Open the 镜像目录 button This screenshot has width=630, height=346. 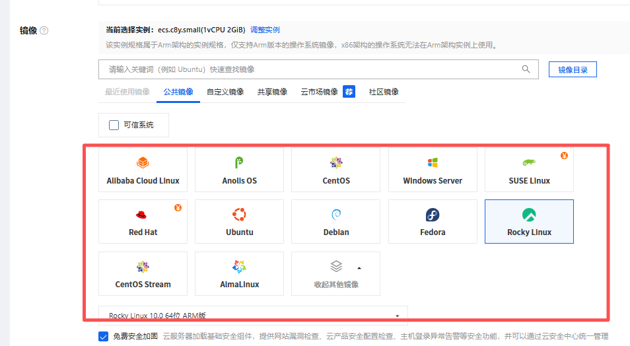573,69
